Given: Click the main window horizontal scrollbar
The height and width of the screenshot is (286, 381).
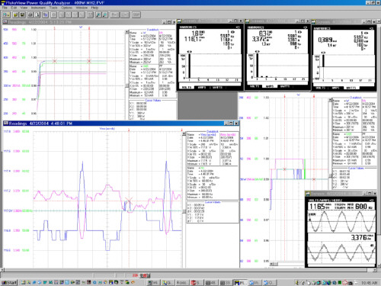Looking at the screenshot, I should coord(188,270).
